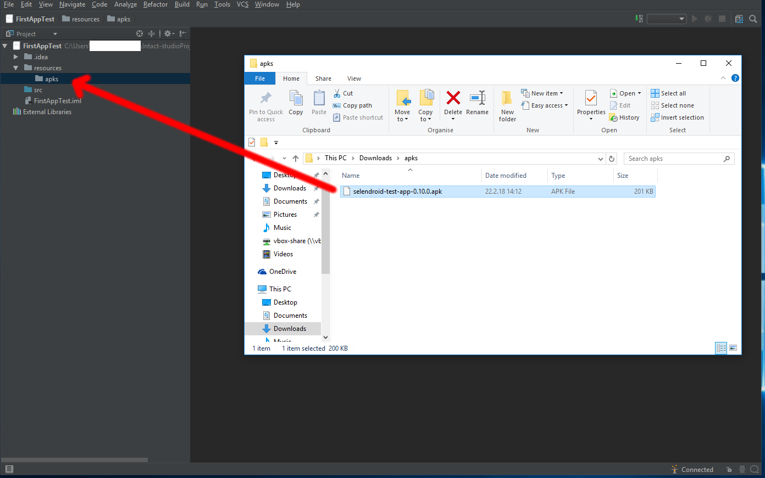Sort by the Date modified column header
This screenshot has height=478, width=765.
(506, 176)
